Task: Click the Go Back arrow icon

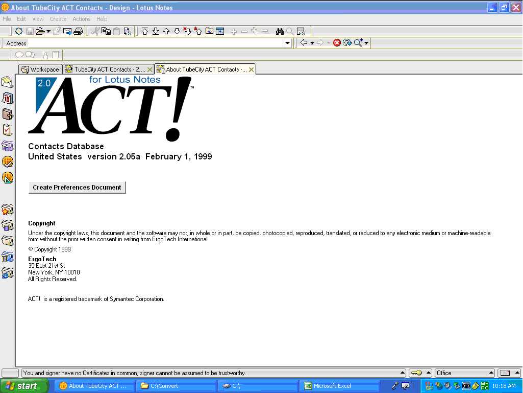Action: pos(304,42)
